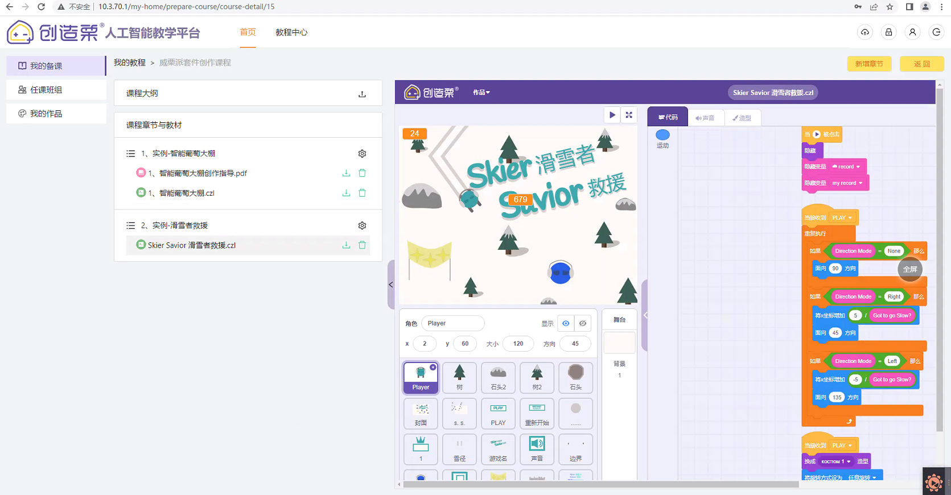Click the 返回 button

pyautogui.click(x=921, y=64)
